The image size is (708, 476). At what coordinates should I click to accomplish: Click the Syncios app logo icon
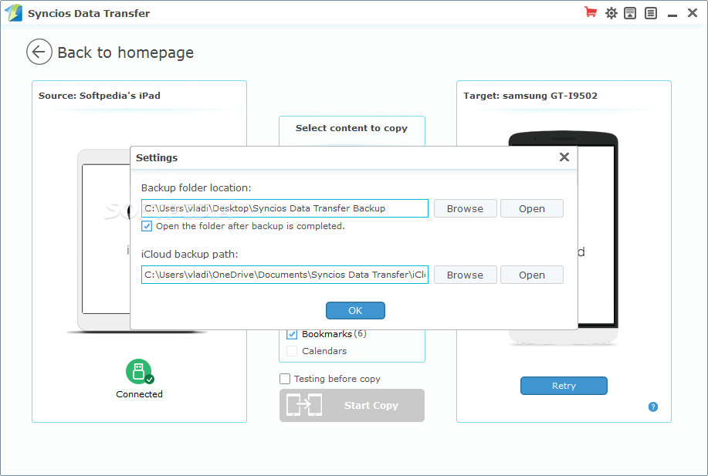13,13
